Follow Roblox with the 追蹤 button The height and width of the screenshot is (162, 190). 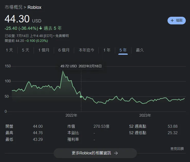pos(177,21)
